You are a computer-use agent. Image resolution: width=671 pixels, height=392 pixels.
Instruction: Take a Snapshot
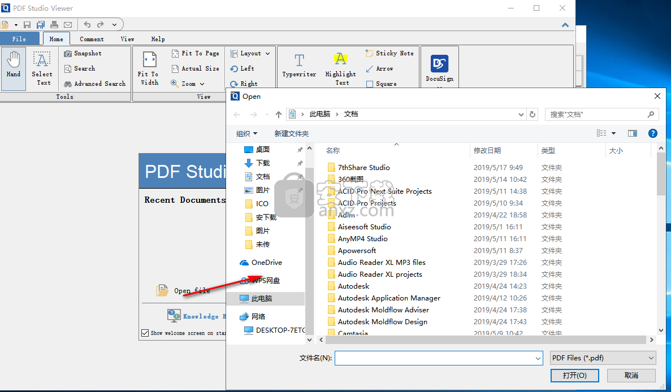pos(83,54)
